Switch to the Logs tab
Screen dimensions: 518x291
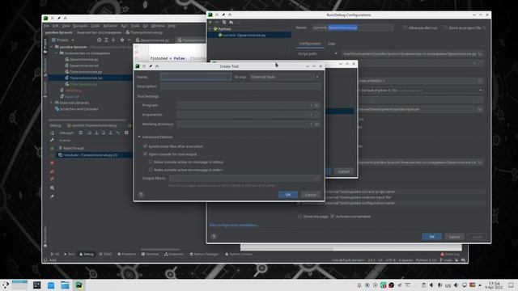pos(331,44)
